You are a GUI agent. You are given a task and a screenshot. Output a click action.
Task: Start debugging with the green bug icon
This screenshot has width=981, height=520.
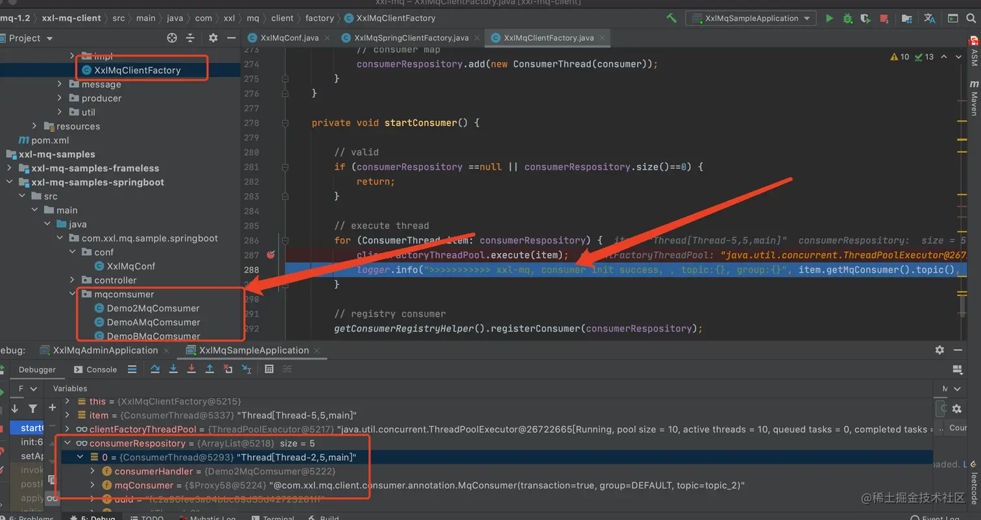click(847, 18)
